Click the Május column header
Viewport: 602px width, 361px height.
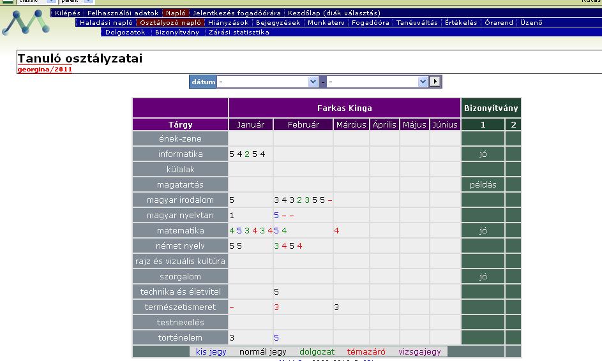[414, 124]
